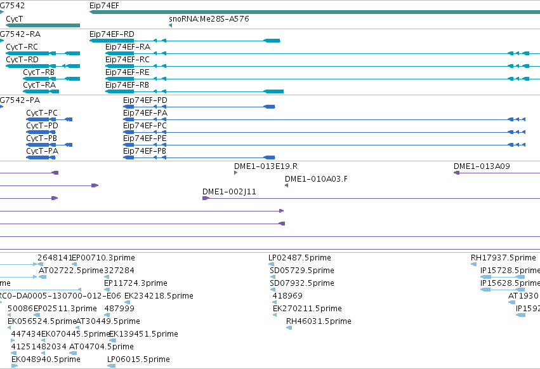Select transcript Eip74EF-RB label
540x369 pixels.
click(x=127, y=85)
